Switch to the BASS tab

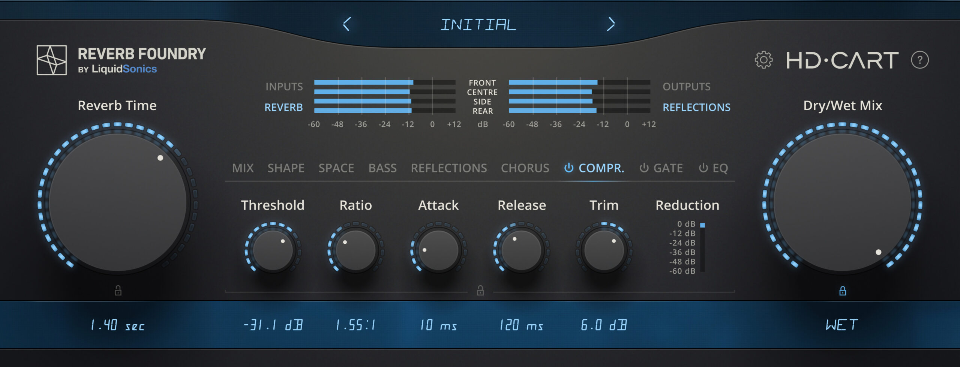point(382,168)
